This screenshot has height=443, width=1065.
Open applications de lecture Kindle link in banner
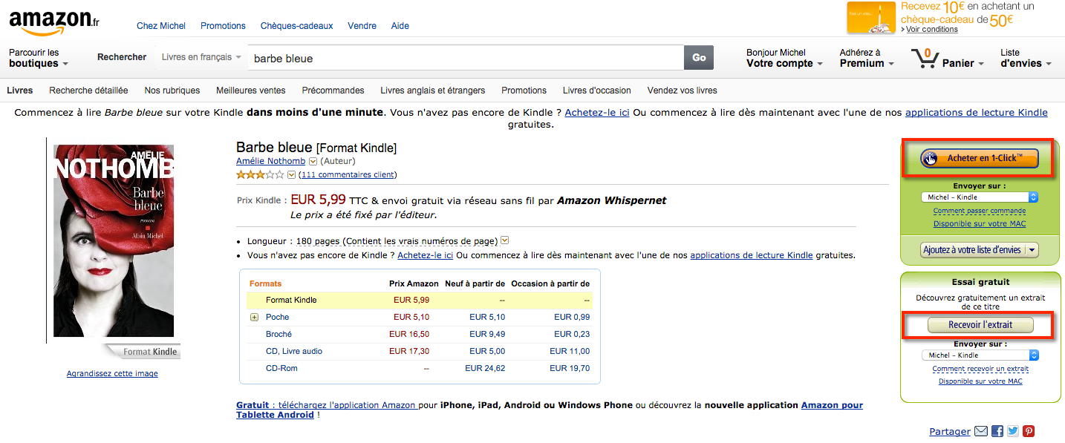pyautogui.click(x=977, y=113)
